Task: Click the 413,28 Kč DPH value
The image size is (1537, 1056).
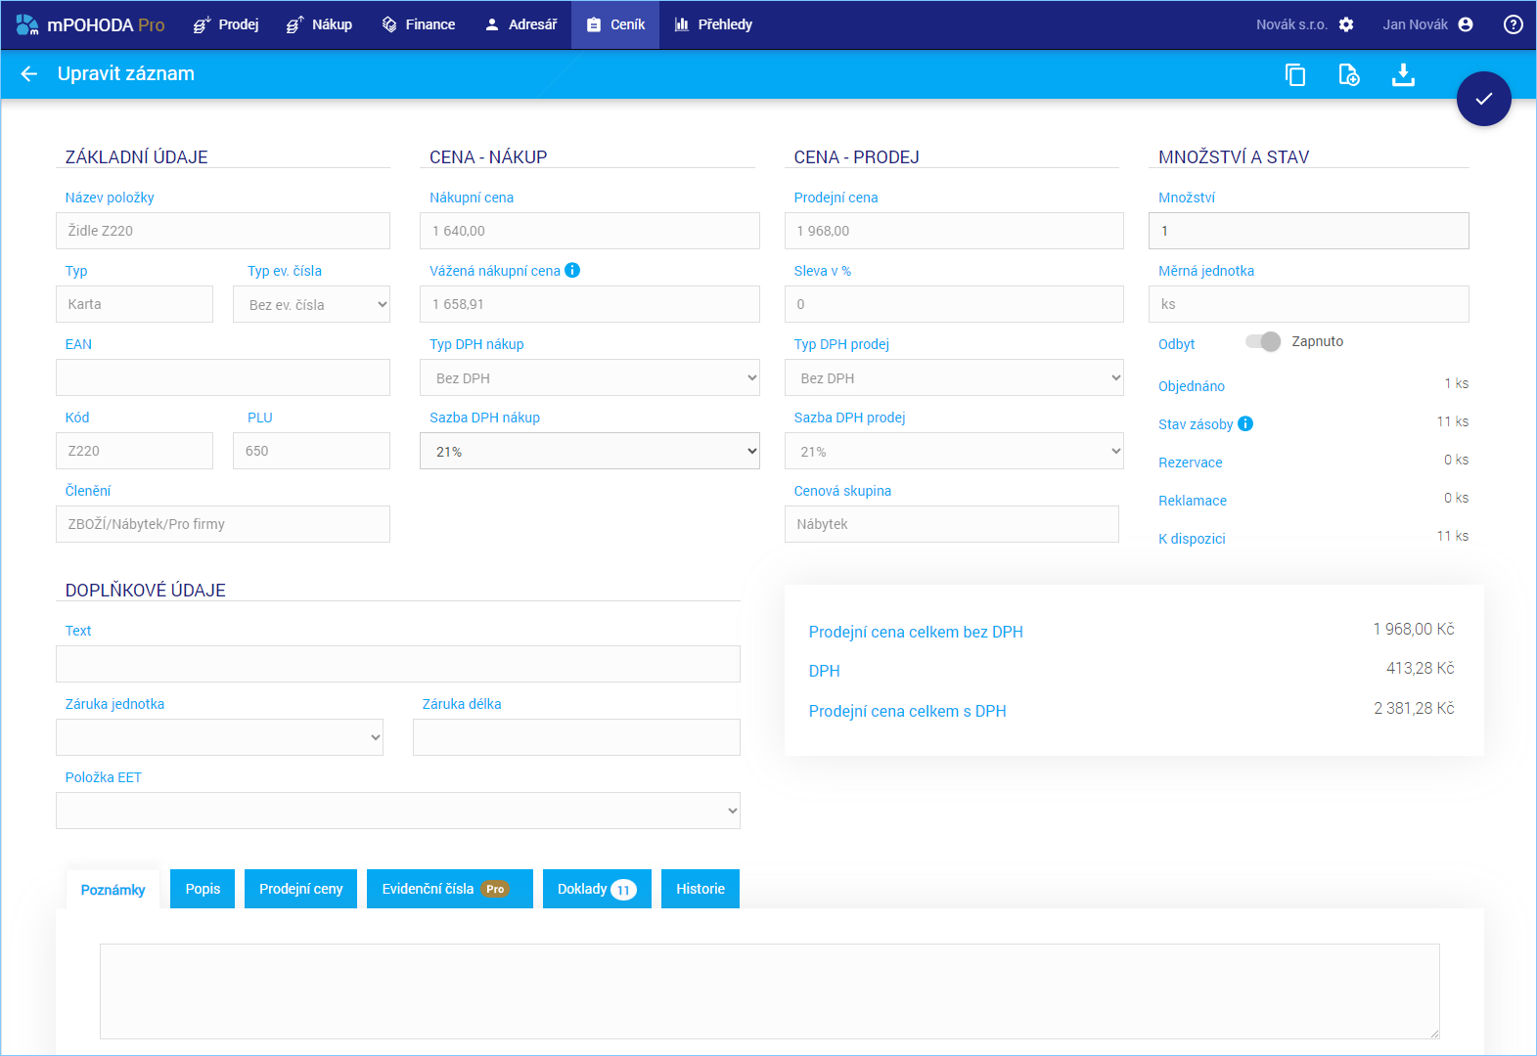Action: (x=1420, y=668)
